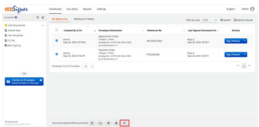Open the Reports menu
The width and height of the screenshot is (259, 127).
[x=87, y=9]
